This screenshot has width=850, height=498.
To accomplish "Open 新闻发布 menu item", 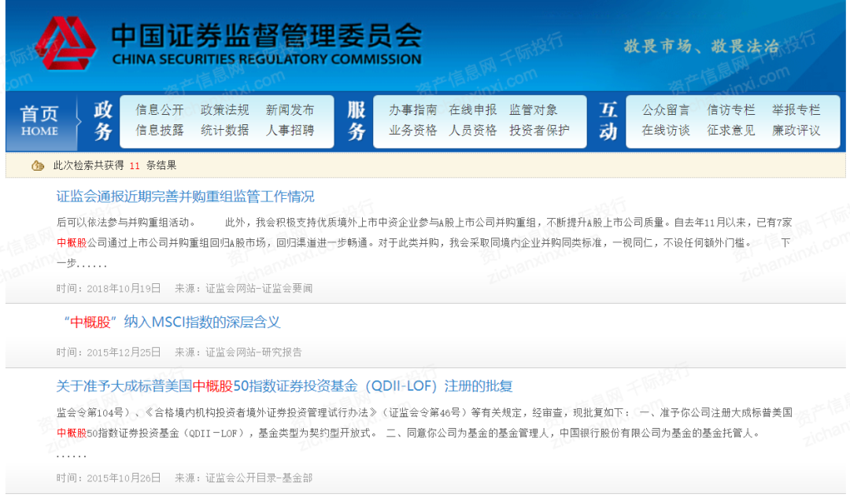I will click(x=290, y=110).
